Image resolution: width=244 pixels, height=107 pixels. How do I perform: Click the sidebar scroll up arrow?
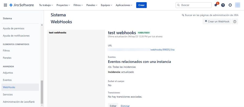point(42,25)
